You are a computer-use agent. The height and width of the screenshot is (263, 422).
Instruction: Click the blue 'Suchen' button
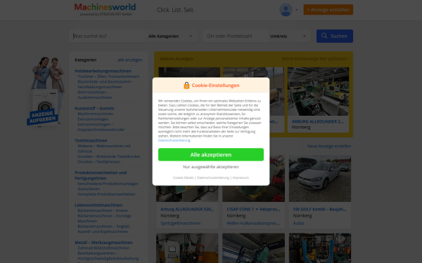tap(335, 36)
